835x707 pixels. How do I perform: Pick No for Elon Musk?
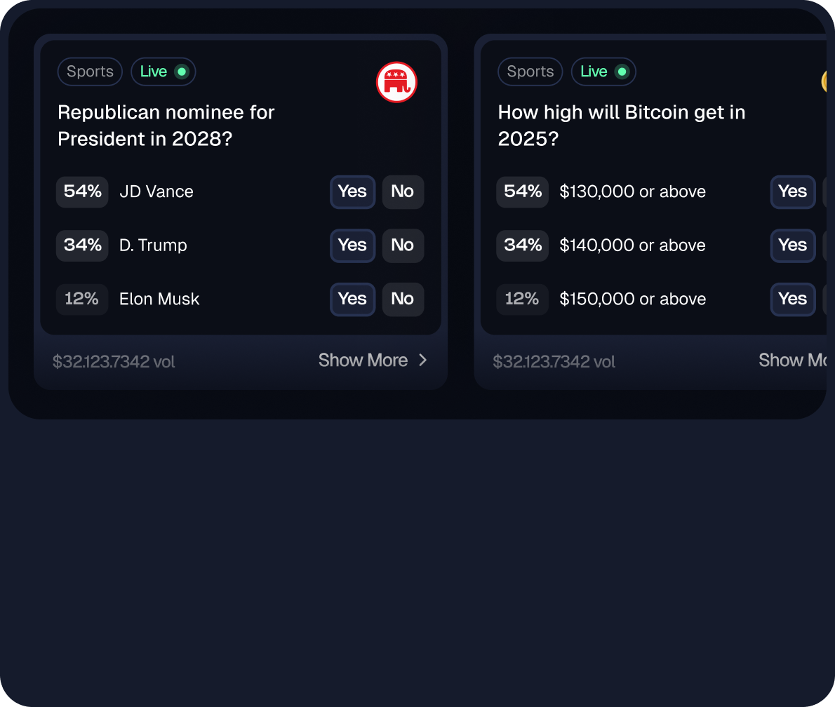pyautogui.click(x=403, y=299)
